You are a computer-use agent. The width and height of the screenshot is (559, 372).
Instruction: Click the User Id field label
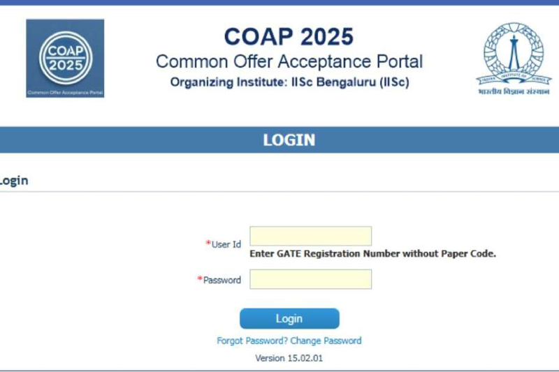tap(226, 244)
